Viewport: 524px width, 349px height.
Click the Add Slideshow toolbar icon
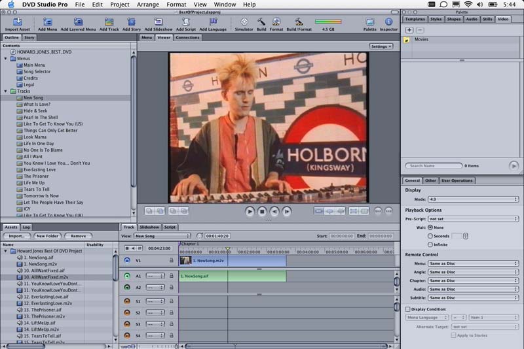(x=159, y=22)
